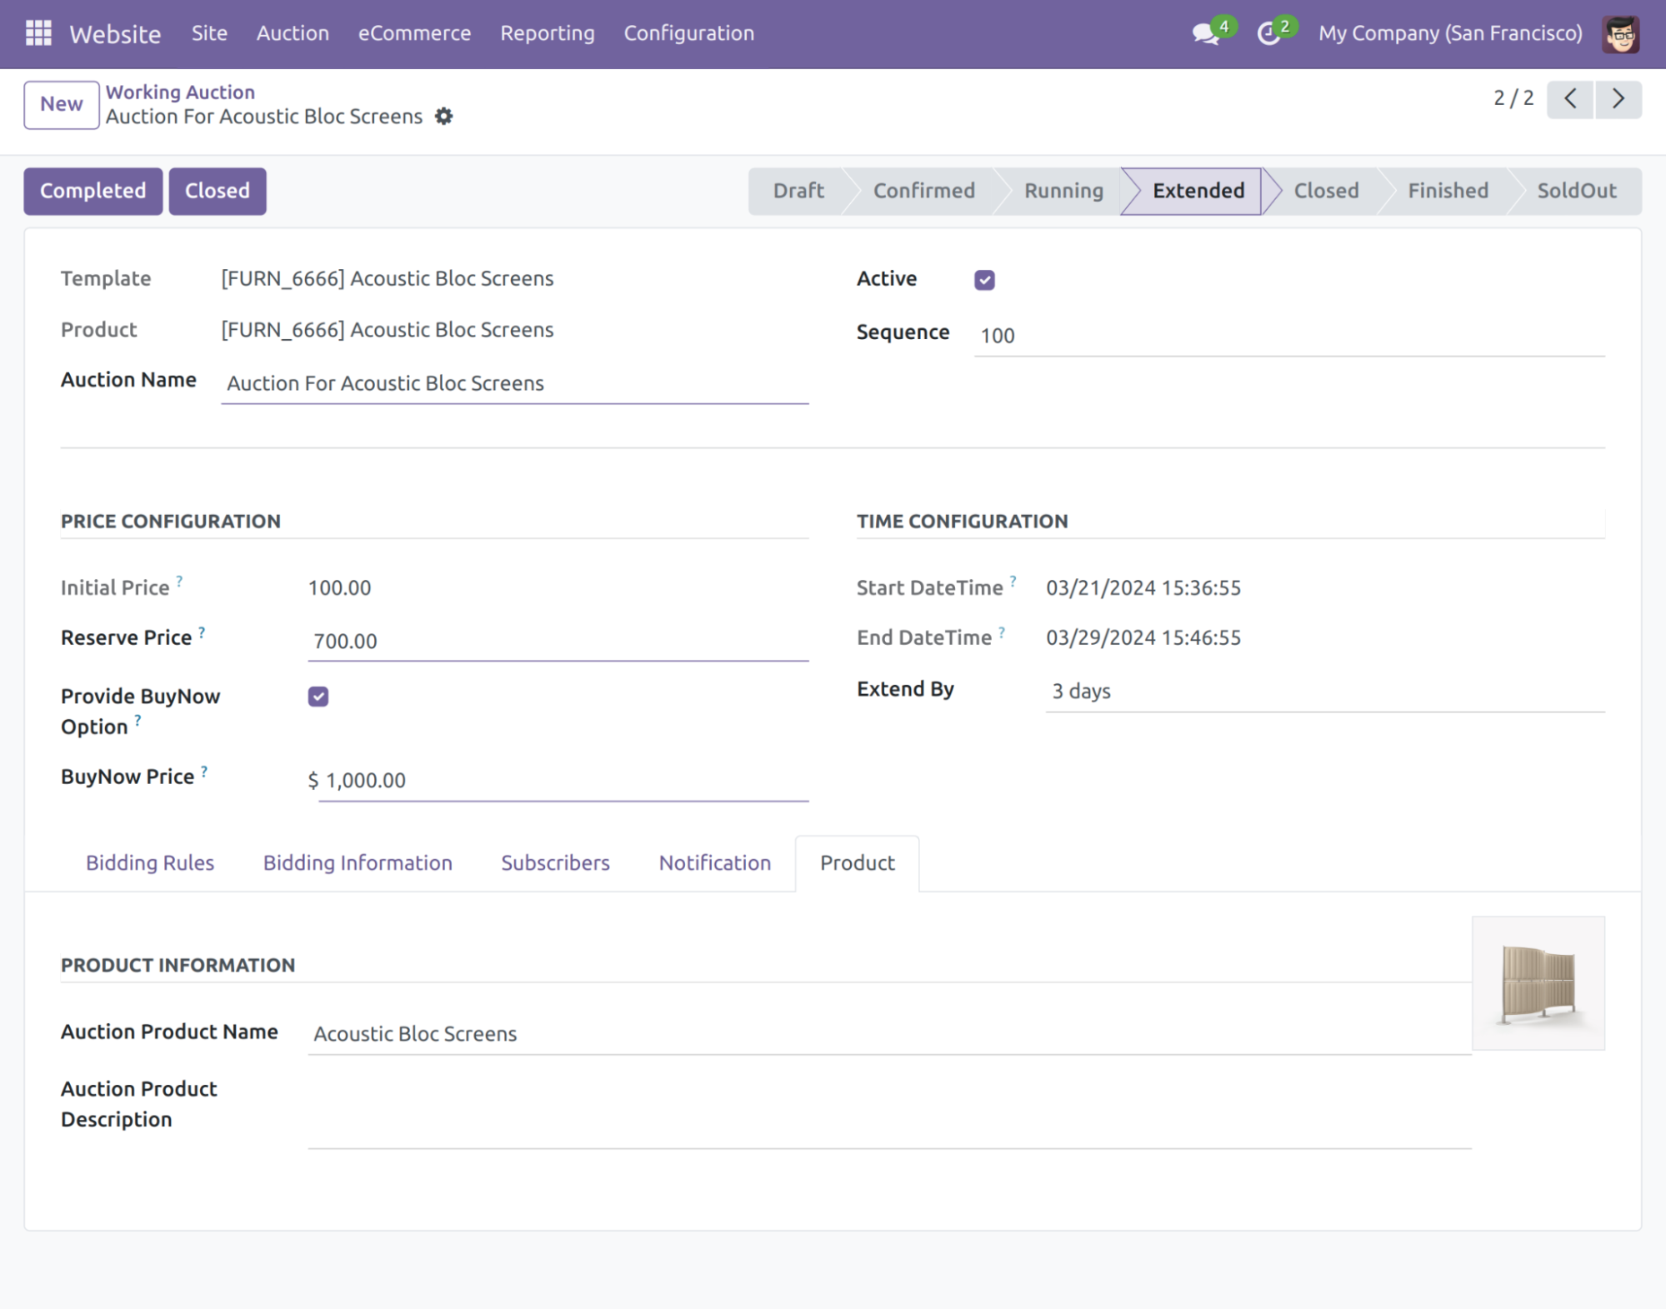Toggle Provide BuyNow Option checkbox

tap(318, 697)
